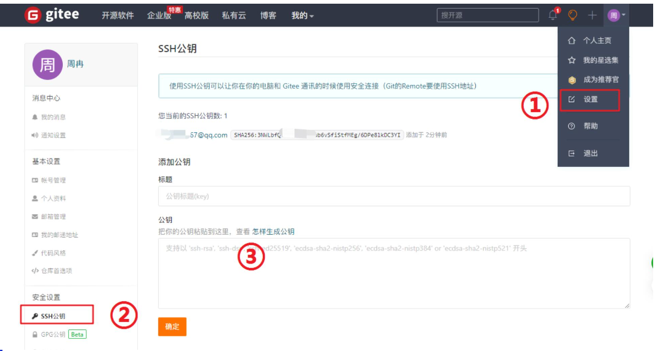Click the brush icon beside 代码风格

point(34,253)
